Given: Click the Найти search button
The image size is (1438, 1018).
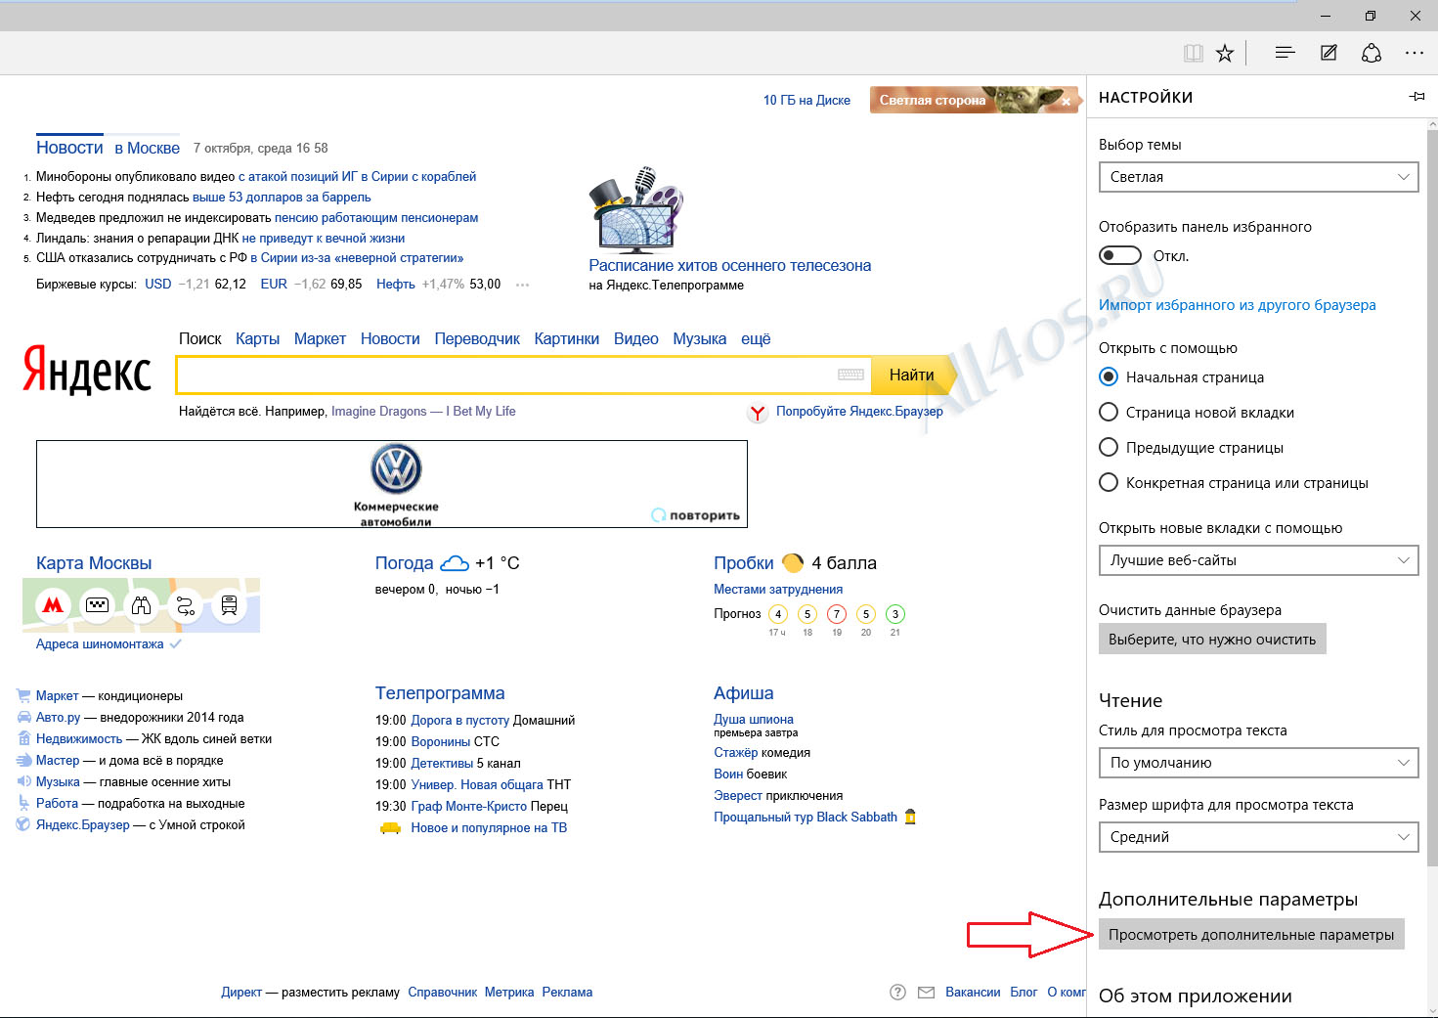Looking at the screenshot, I should tap(911, 375).
